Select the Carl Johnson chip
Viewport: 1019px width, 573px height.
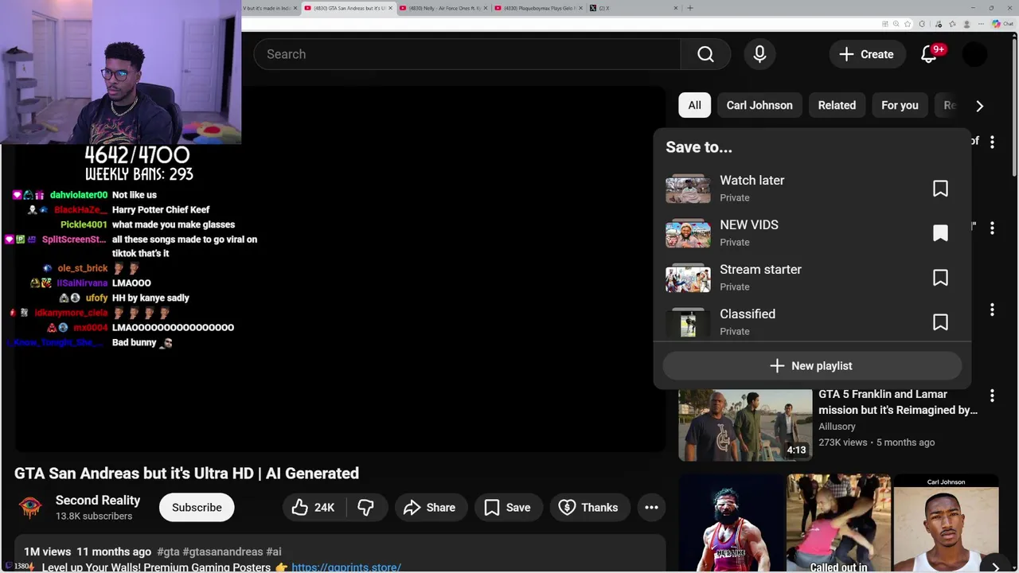(x=759, y=105)
